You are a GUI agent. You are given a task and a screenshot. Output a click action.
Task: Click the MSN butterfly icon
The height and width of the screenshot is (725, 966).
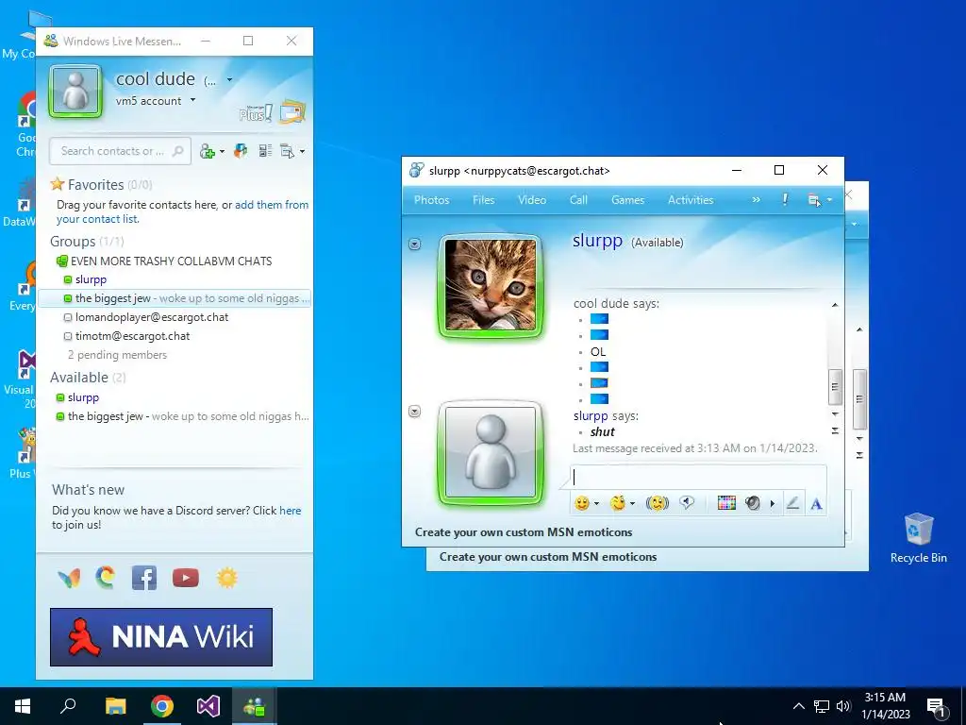click(69, 579)
